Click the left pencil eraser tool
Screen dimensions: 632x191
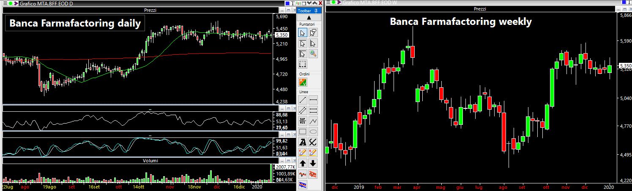[303, 153]
